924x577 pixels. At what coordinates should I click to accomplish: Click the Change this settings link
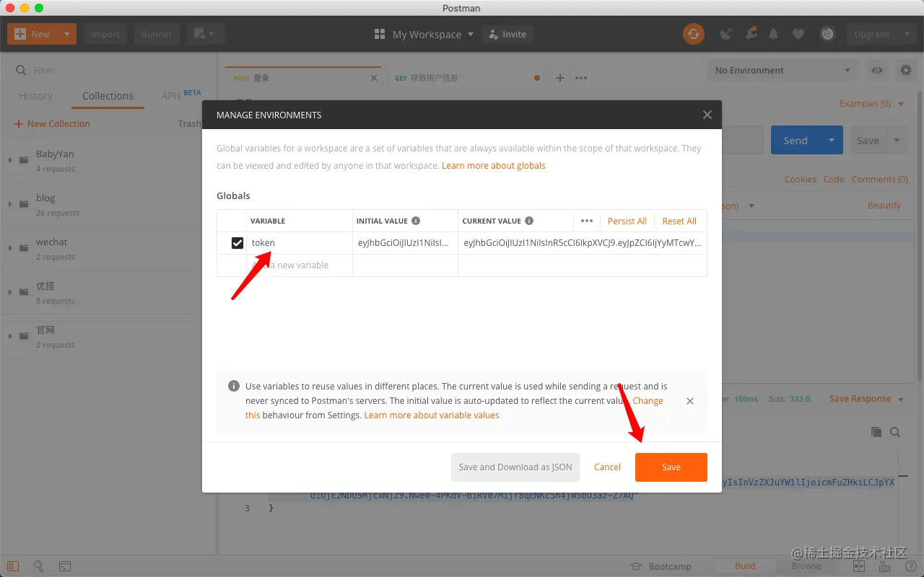648,401
